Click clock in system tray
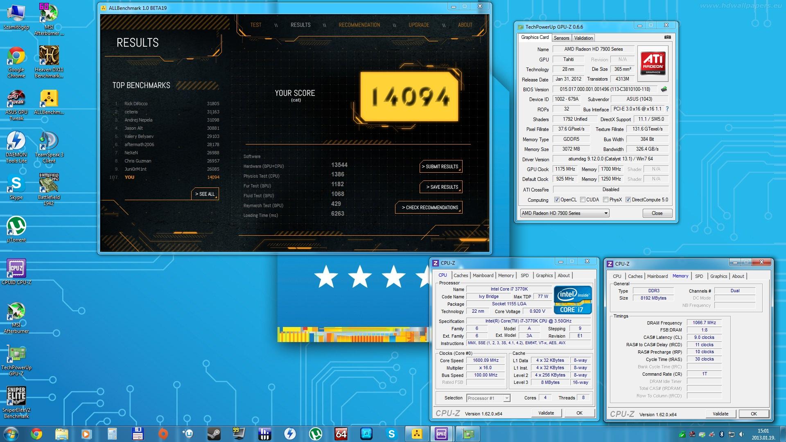The height and width of the screenshot is (442, 786). (x=763, y=434)
